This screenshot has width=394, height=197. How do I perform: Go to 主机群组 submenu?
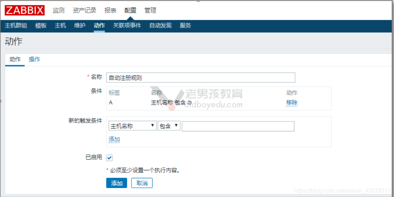pos(16,26)
